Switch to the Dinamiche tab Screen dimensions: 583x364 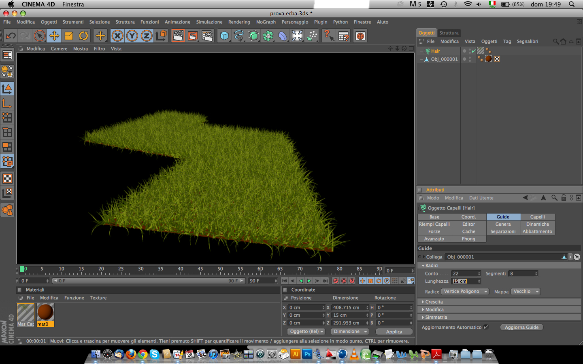point(537,224)
